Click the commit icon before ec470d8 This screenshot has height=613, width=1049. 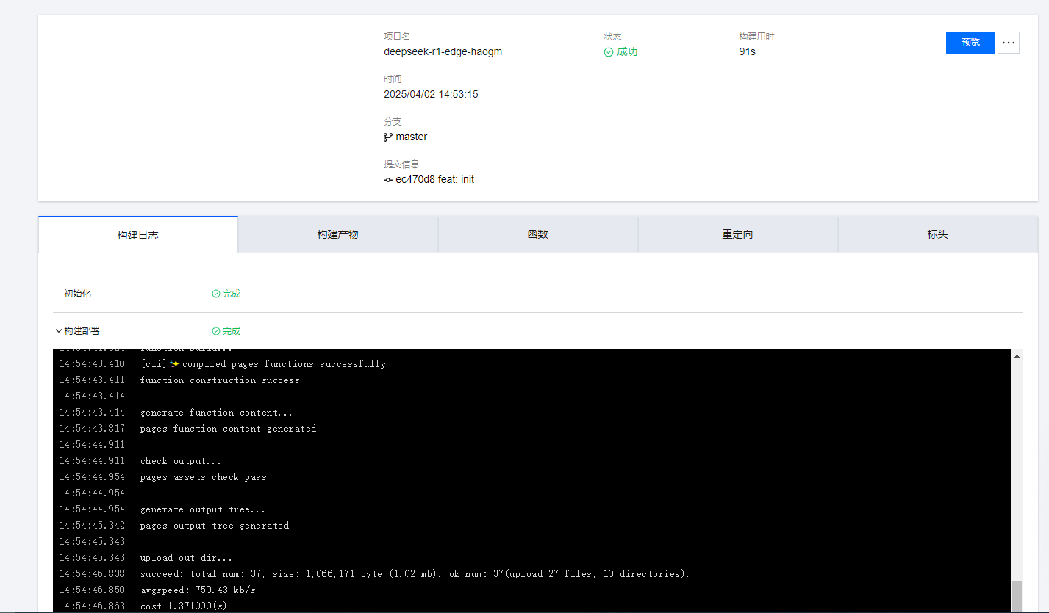point(388,180)
